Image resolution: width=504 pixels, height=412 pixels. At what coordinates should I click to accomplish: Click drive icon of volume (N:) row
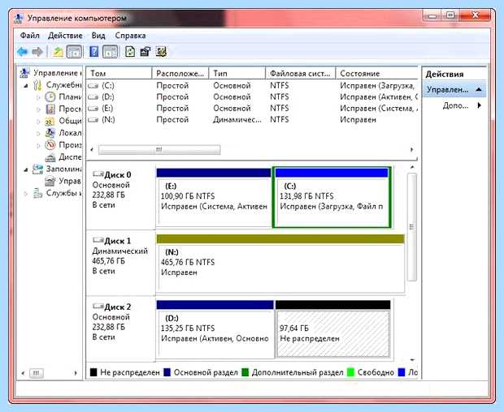(93, 119)
